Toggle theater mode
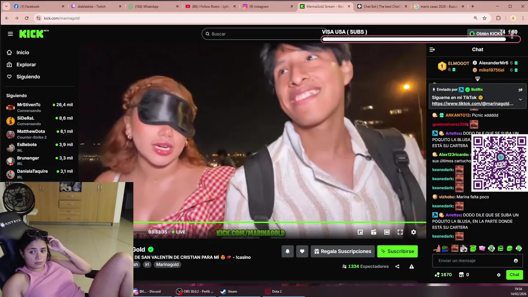The width and height of the screenshot is (528, 297). tap(387, 232)
